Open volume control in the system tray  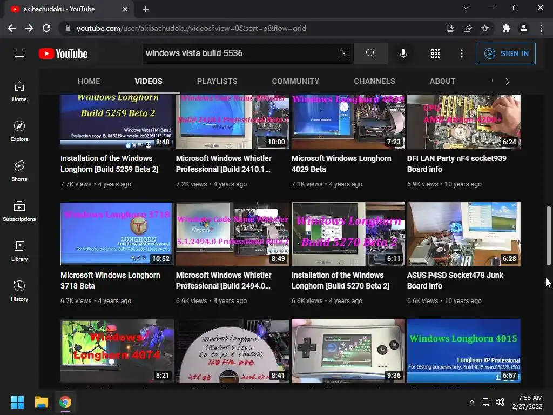tap(500, 402)
